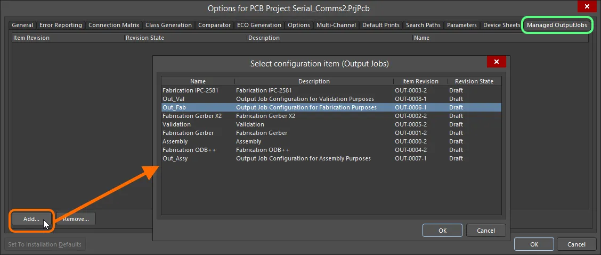601x255 pixels.
Task: Open the Parameters tab
Action: point(462,25)
